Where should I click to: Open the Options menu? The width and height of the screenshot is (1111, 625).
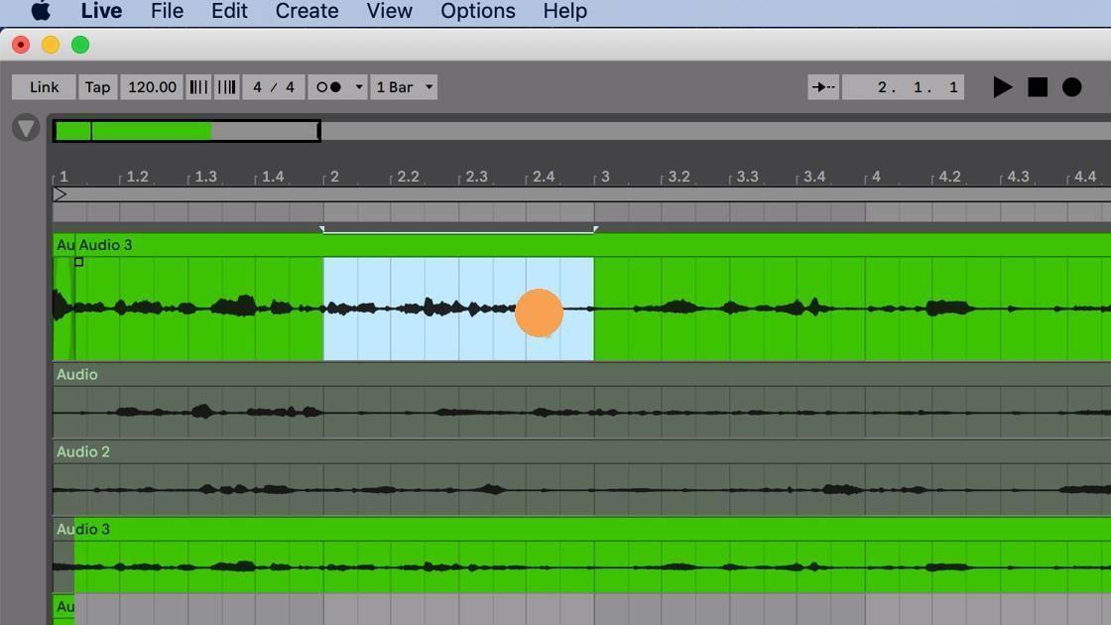(x=477, y=11)
